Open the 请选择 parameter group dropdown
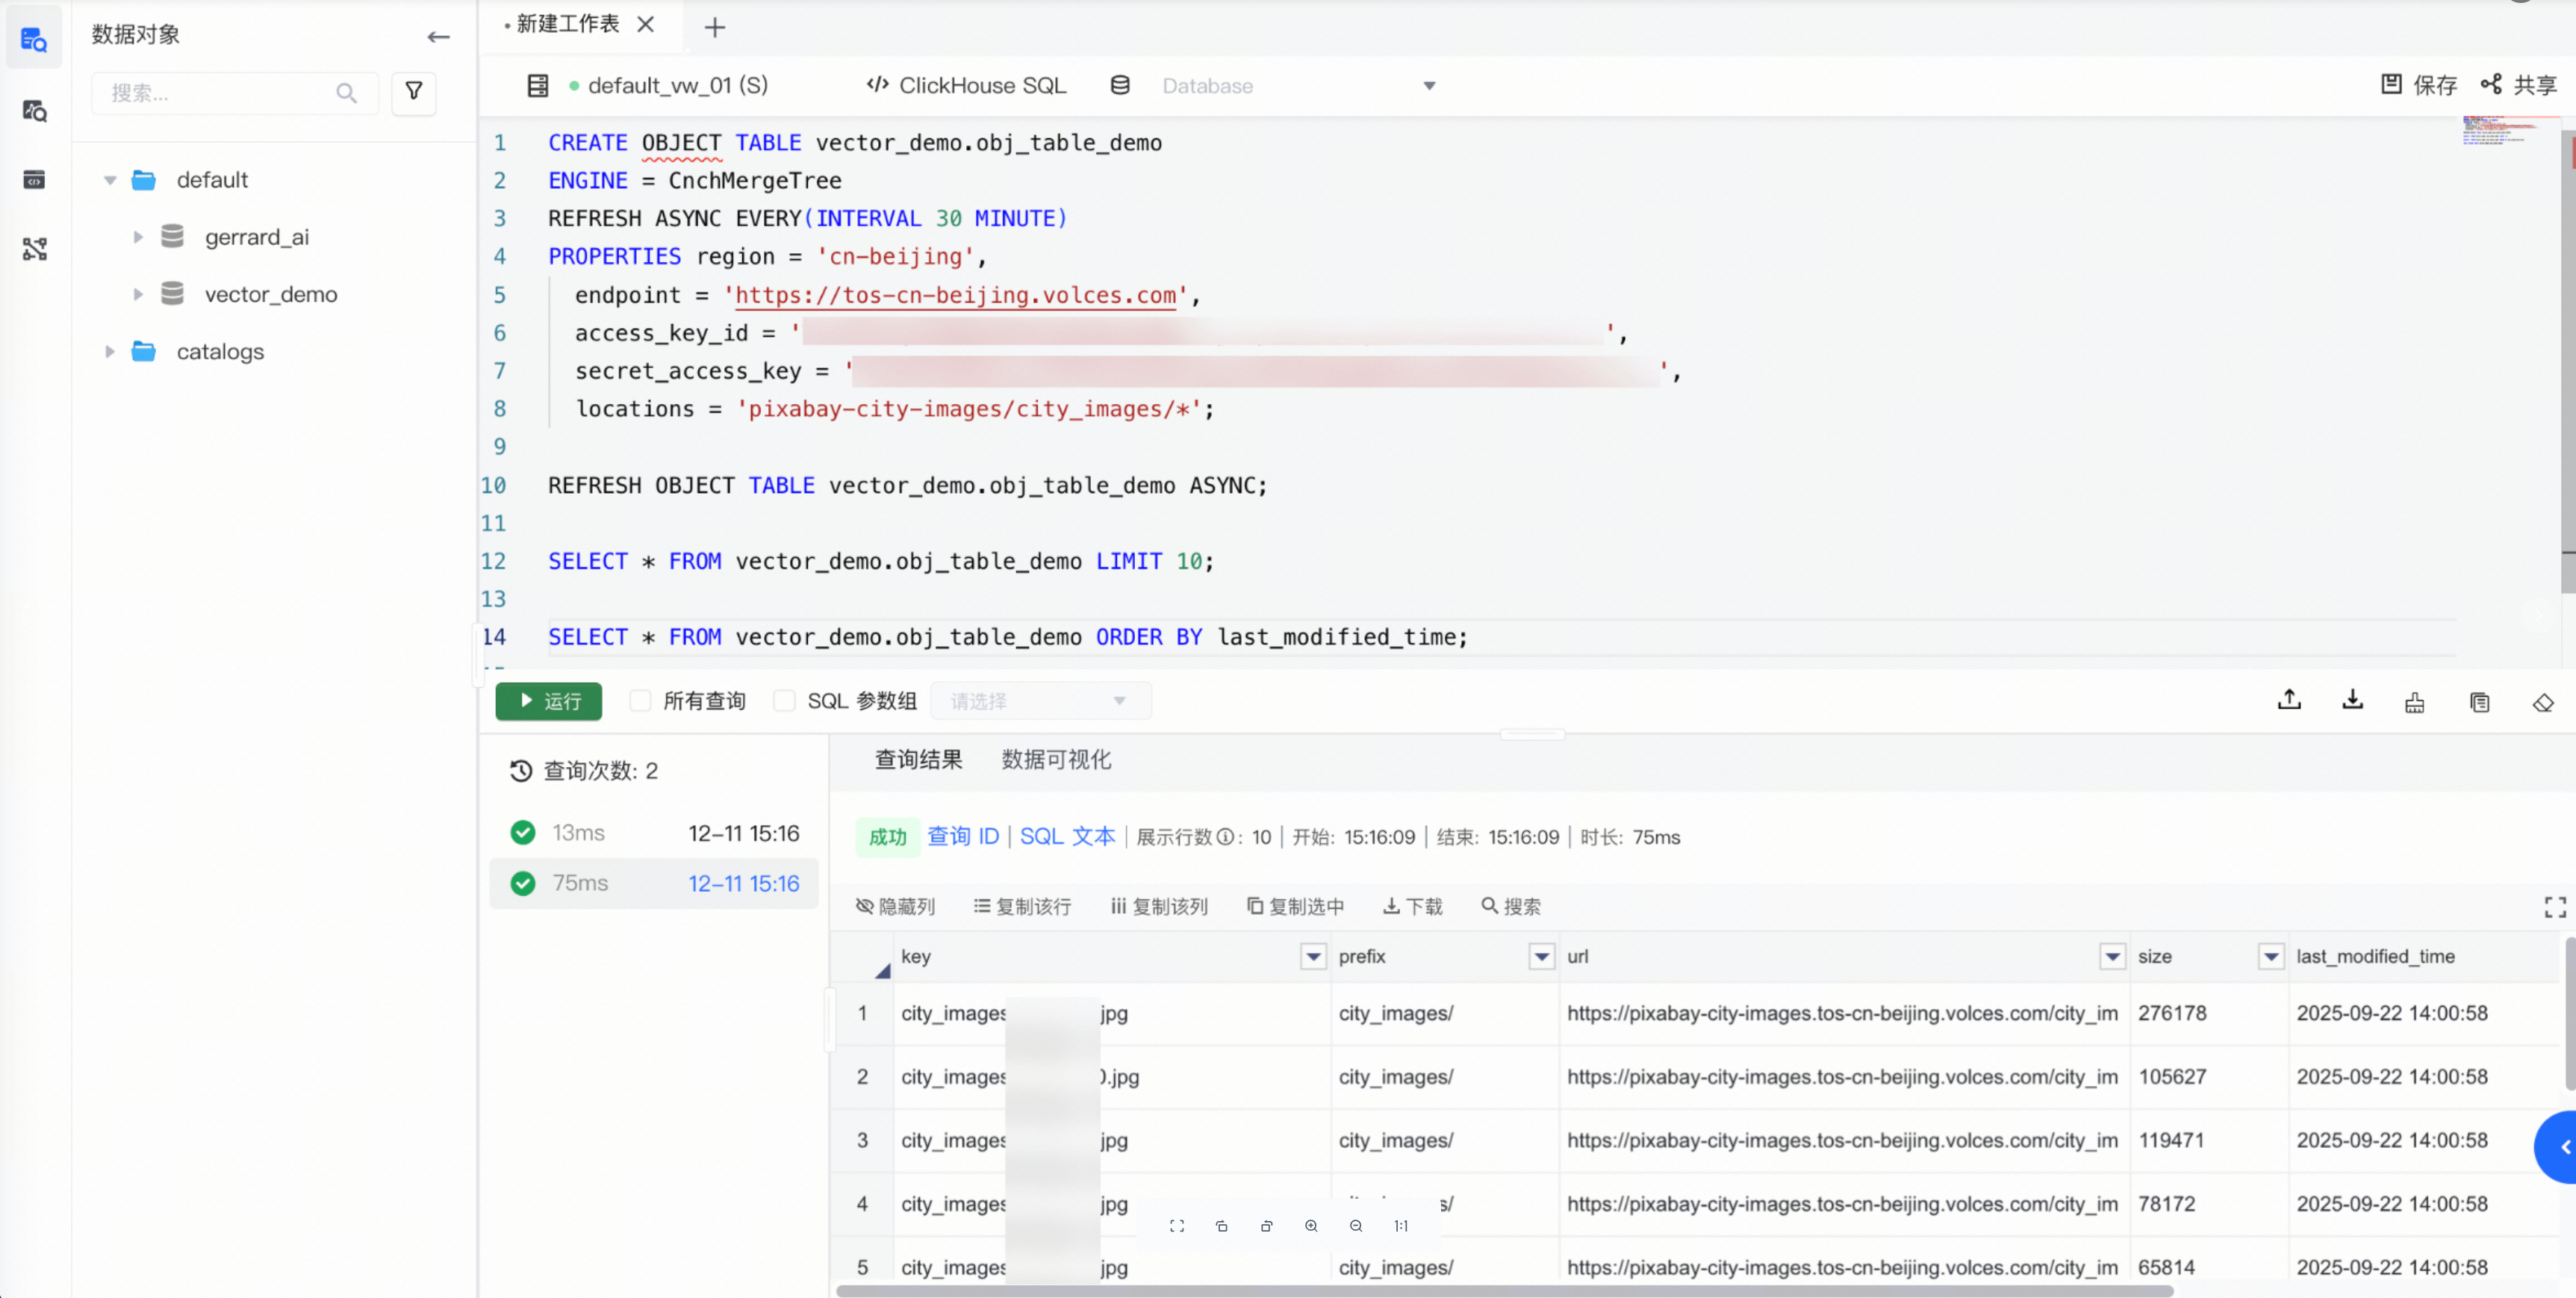 click(1040, 701)
